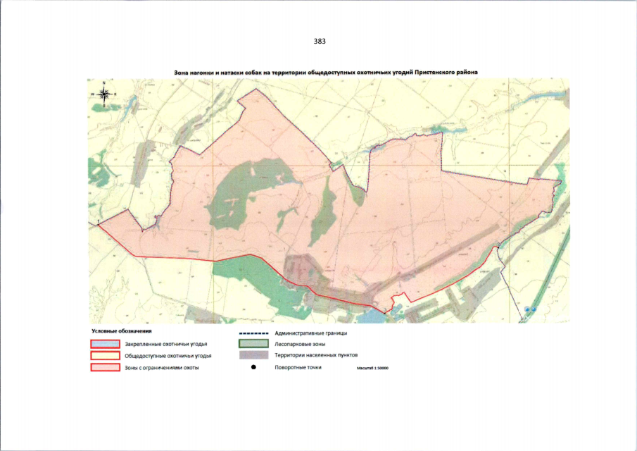Select the green Лесопарковые зоны legend swatch
The image size is (637, 451).
[253, 344]
